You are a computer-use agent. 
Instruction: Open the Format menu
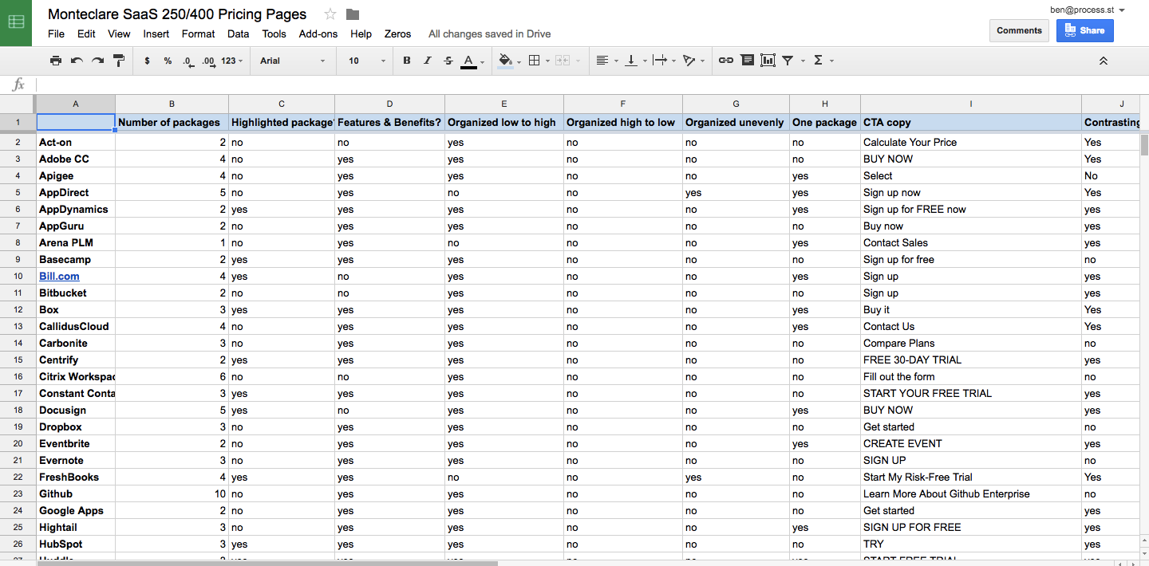coord(198,34)
